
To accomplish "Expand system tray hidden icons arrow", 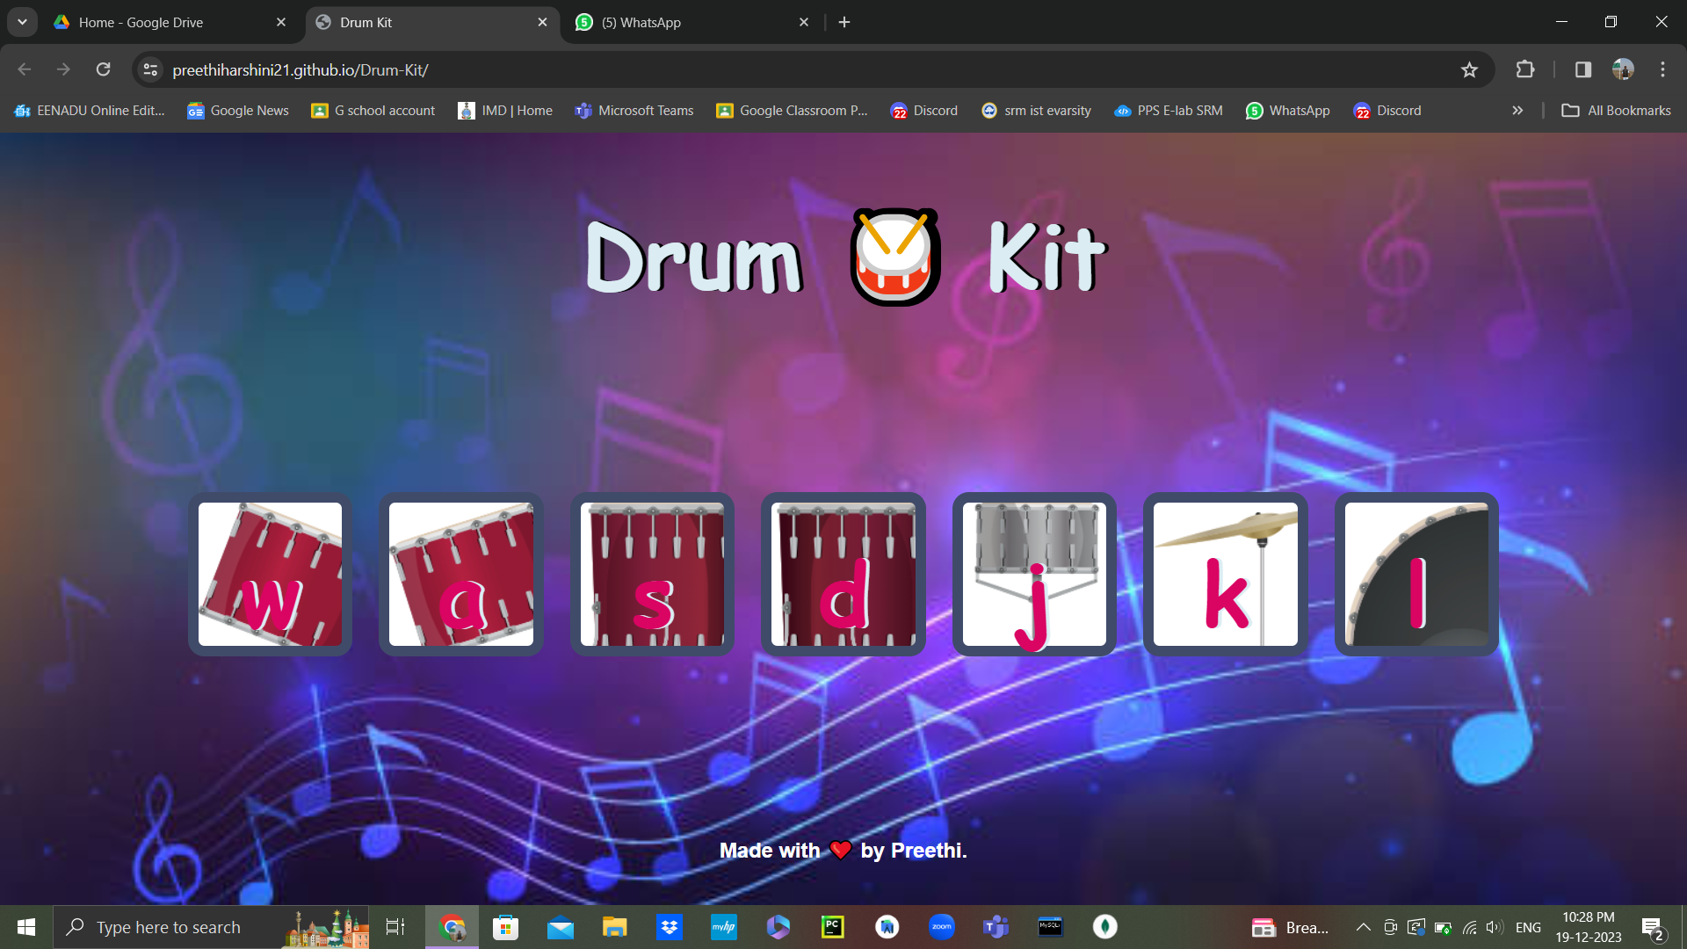I will pyautogui.click(x=1363, y=927).
